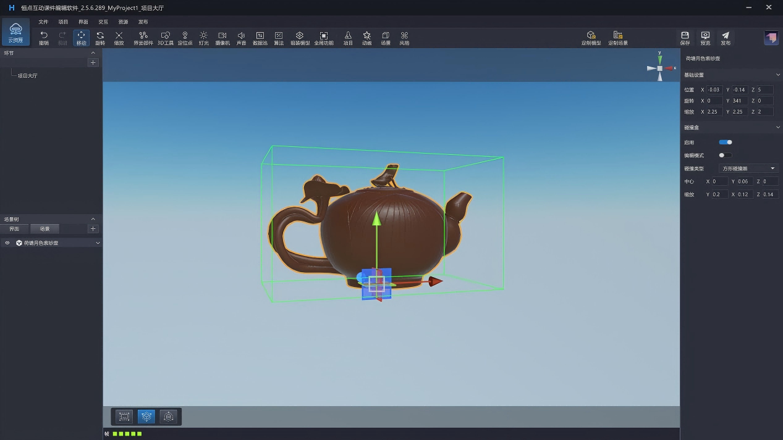Viewport: 783px width, 440px height.
Task: Collapse the 基础设置 section
Action: (x=779, y=74)
